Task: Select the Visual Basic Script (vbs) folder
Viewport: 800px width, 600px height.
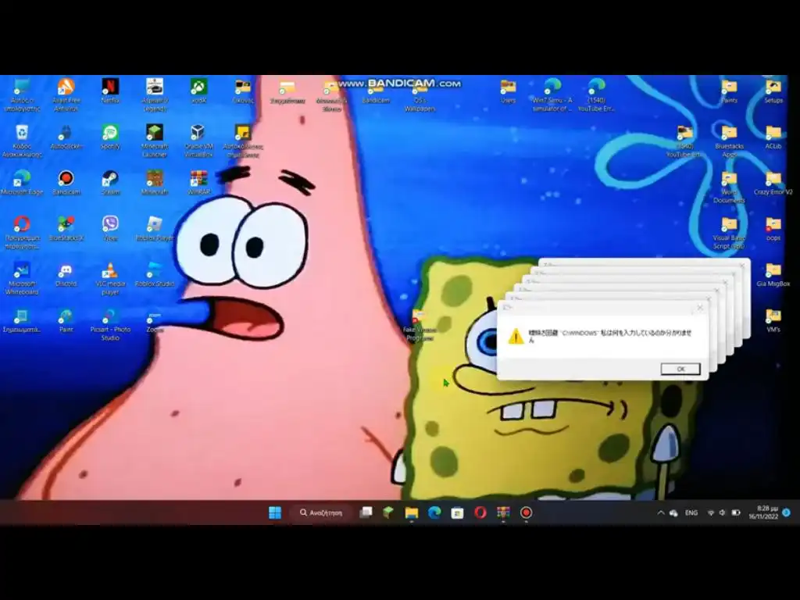Action: pyautogui.click(x=729, y=232)
